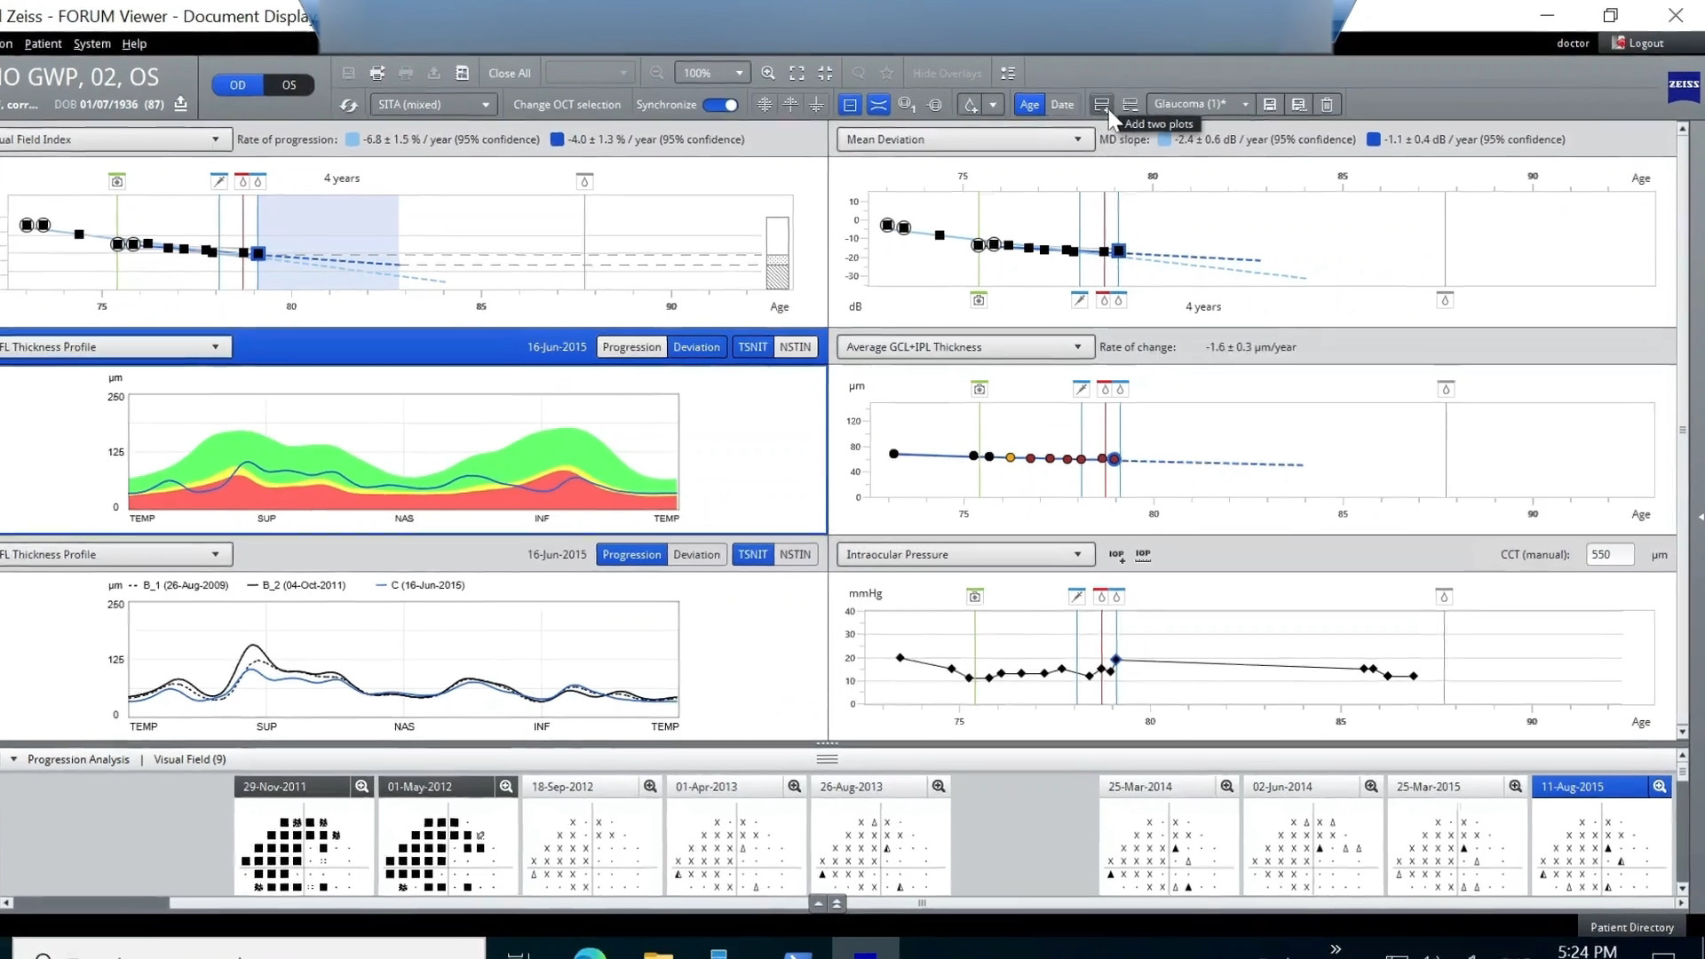The width and height of the screenshot is (1705, 959).
Task: Click the Close All button
Action: click(508, 73)
